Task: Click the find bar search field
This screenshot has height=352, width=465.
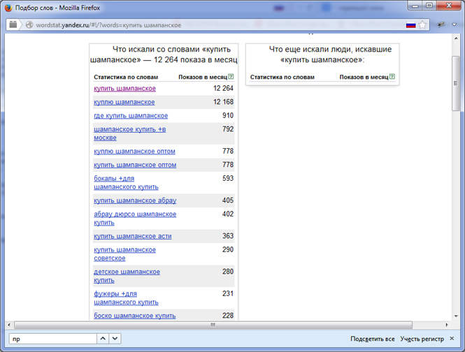Action: (53, 339)
